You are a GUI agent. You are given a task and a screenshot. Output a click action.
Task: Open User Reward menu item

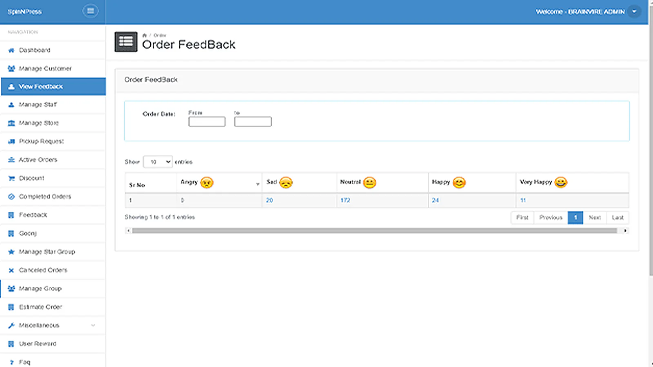[x=53, y=344]
